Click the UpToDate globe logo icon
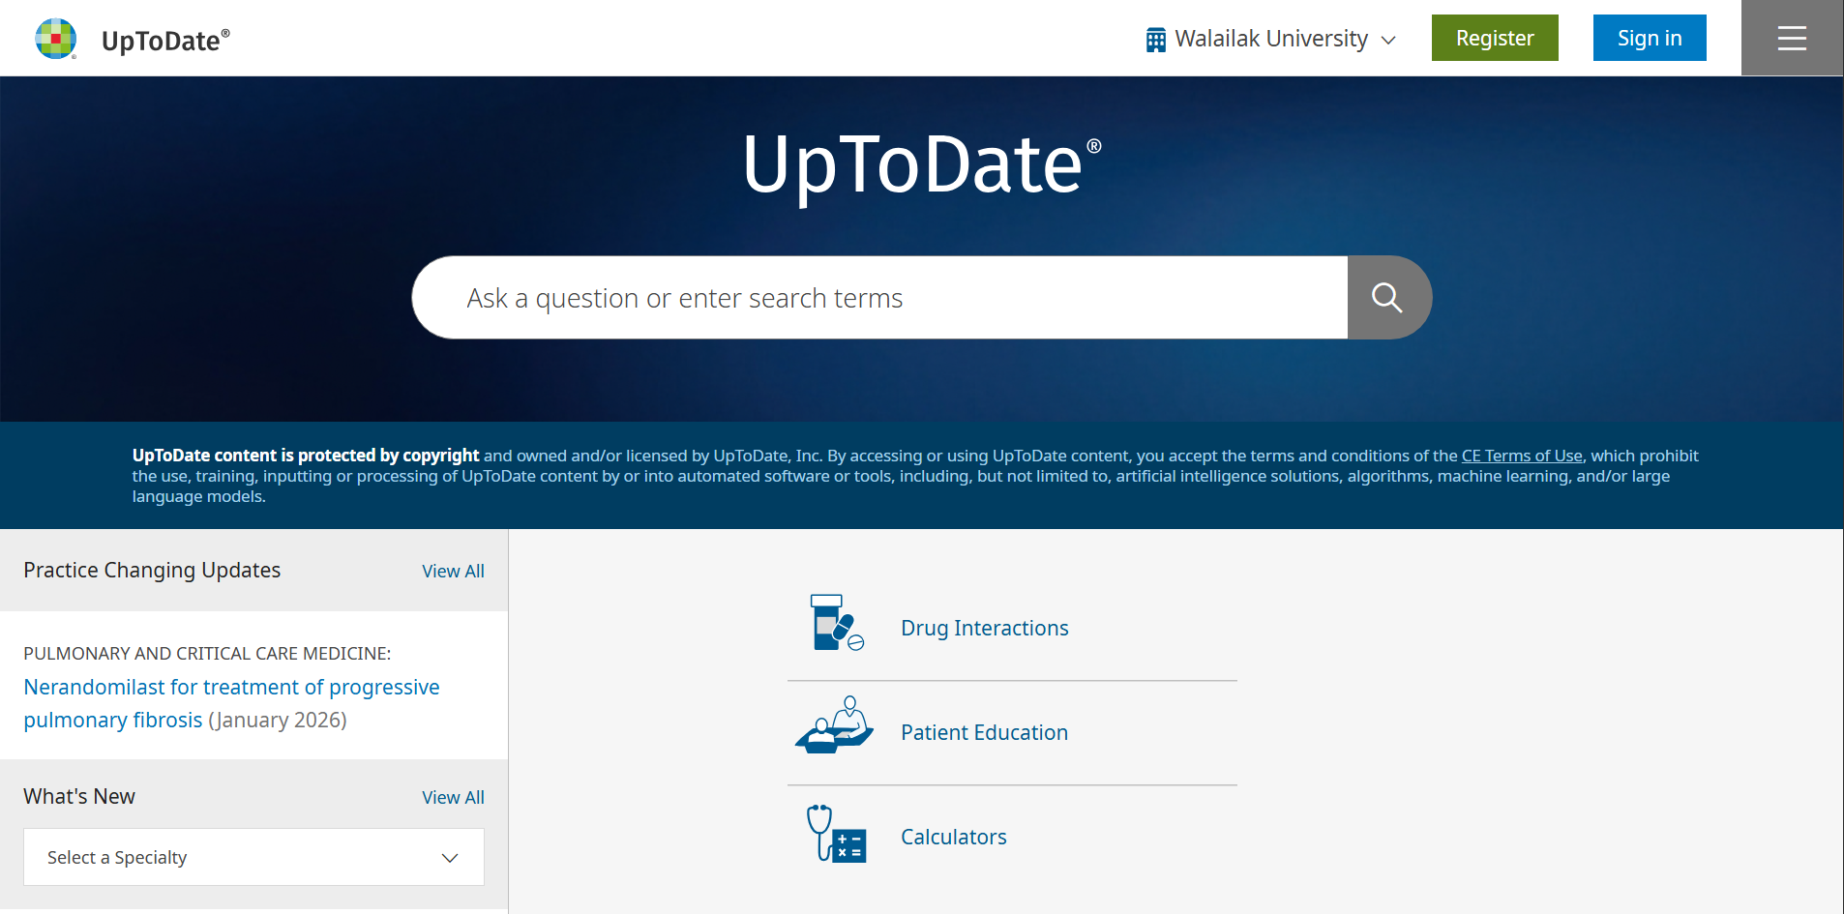 tap(56, 39)
